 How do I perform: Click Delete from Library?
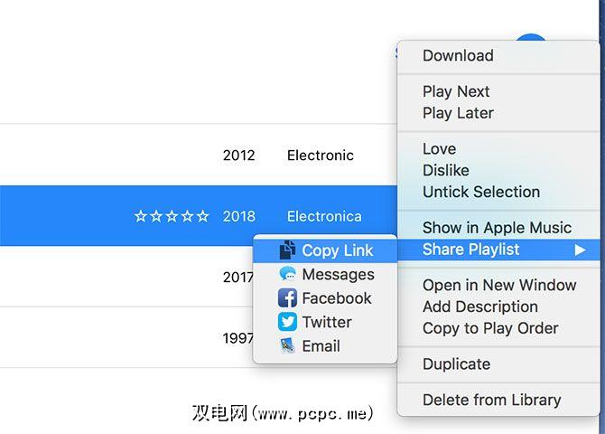(x=491, y=400)
